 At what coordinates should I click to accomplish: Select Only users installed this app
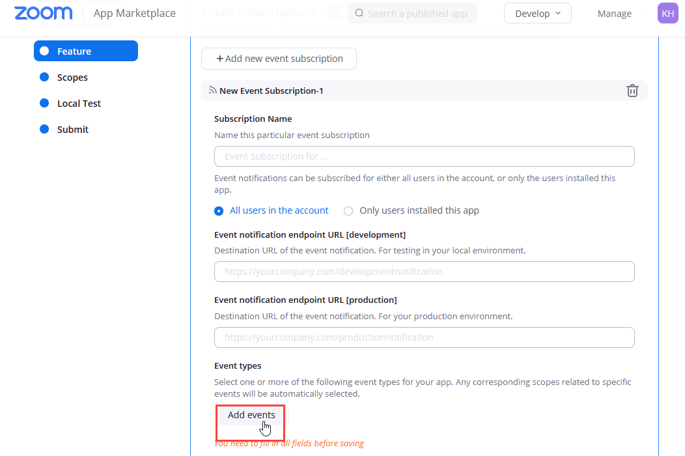[x=348, y=210]
